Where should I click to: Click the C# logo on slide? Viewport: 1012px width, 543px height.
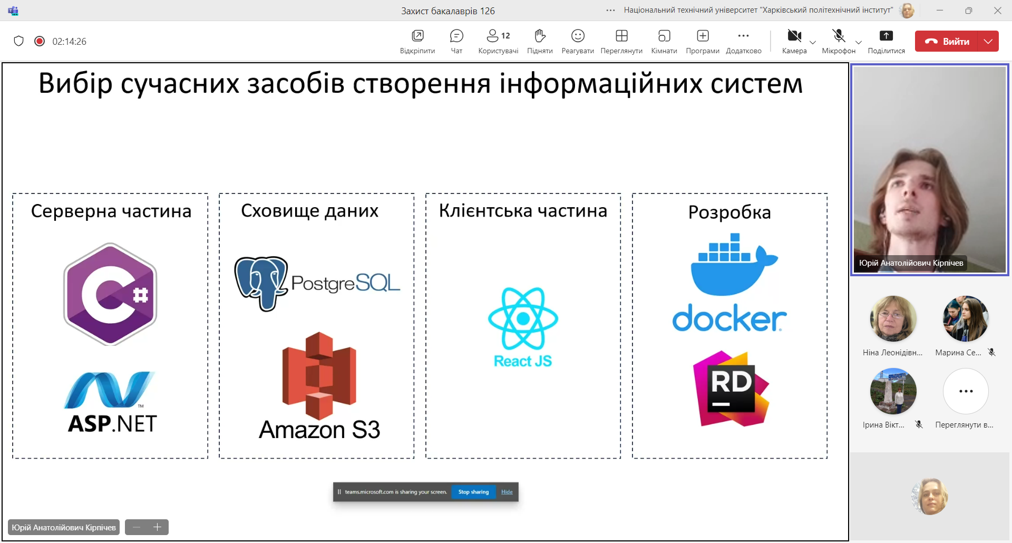(x=110, y=294)
